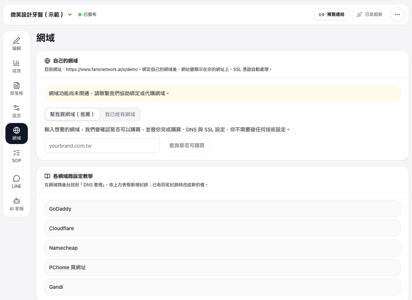This screenshot has height=300, width=412.
Task: Open the AI 客服 robot icon
Action: coord(16,201)
